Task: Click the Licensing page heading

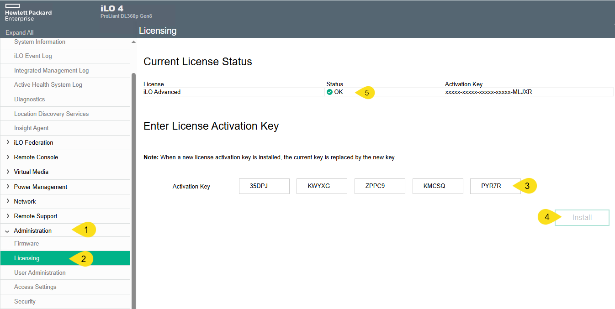Action: (x=158, y=31)
